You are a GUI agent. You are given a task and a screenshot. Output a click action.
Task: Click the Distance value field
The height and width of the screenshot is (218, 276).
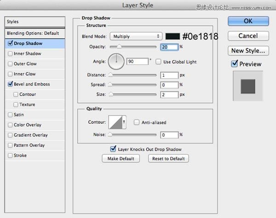[x=169, y=75]
